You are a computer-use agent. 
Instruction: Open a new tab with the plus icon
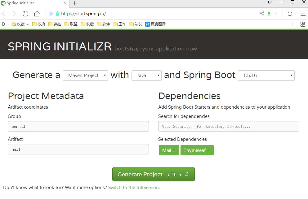click(75, 3)
